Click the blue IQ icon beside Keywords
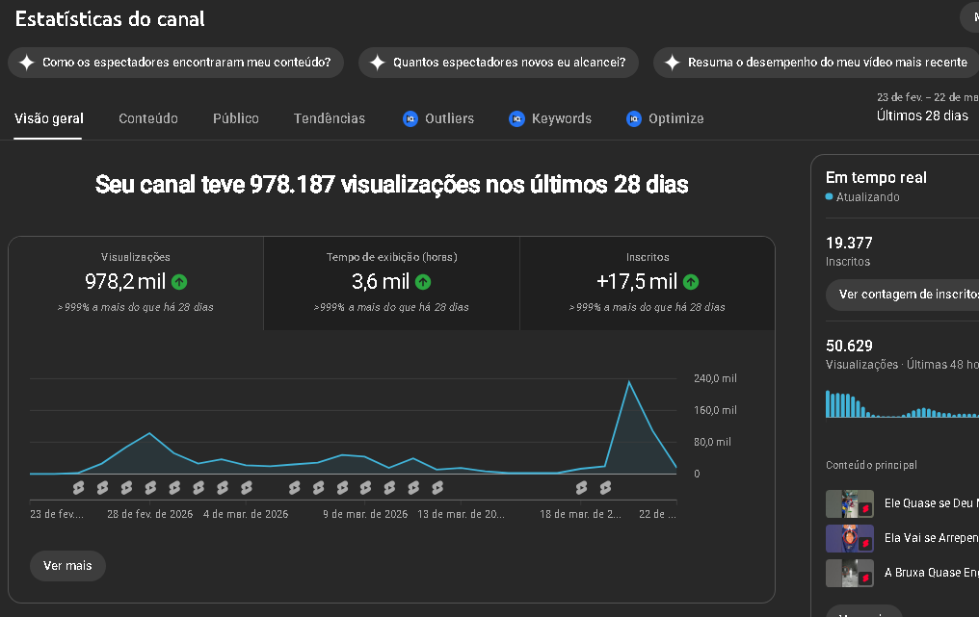This screenshot has width=979, height=617. pyautogui.click(x=517, y=118)
